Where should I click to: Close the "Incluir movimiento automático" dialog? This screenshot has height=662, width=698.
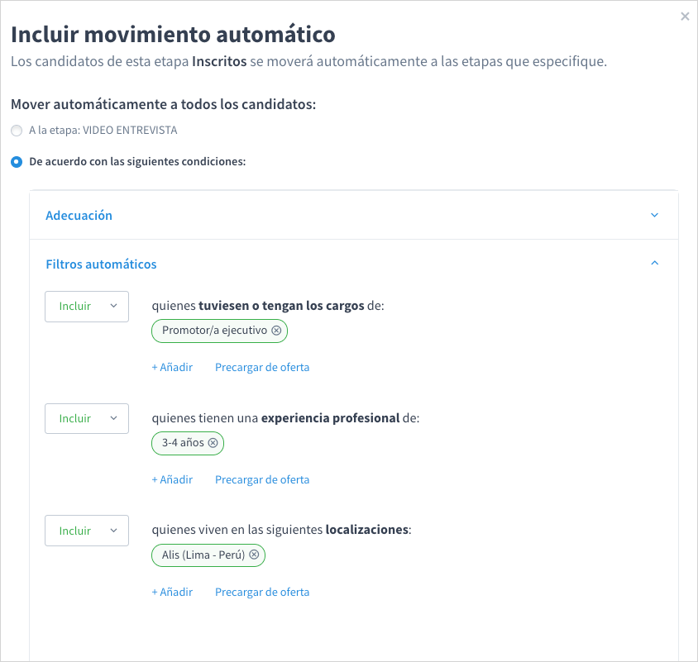[685, 16]
